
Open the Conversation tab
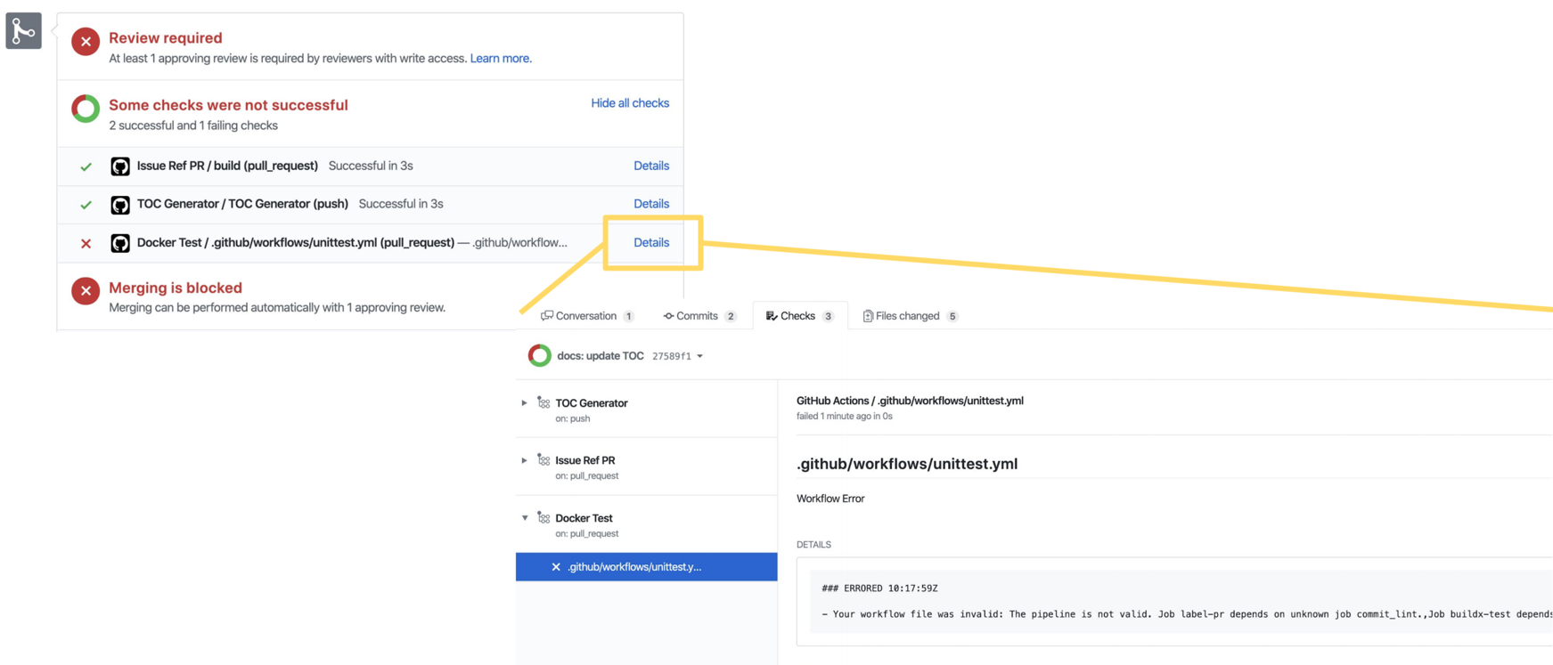(x=587, y=316)
